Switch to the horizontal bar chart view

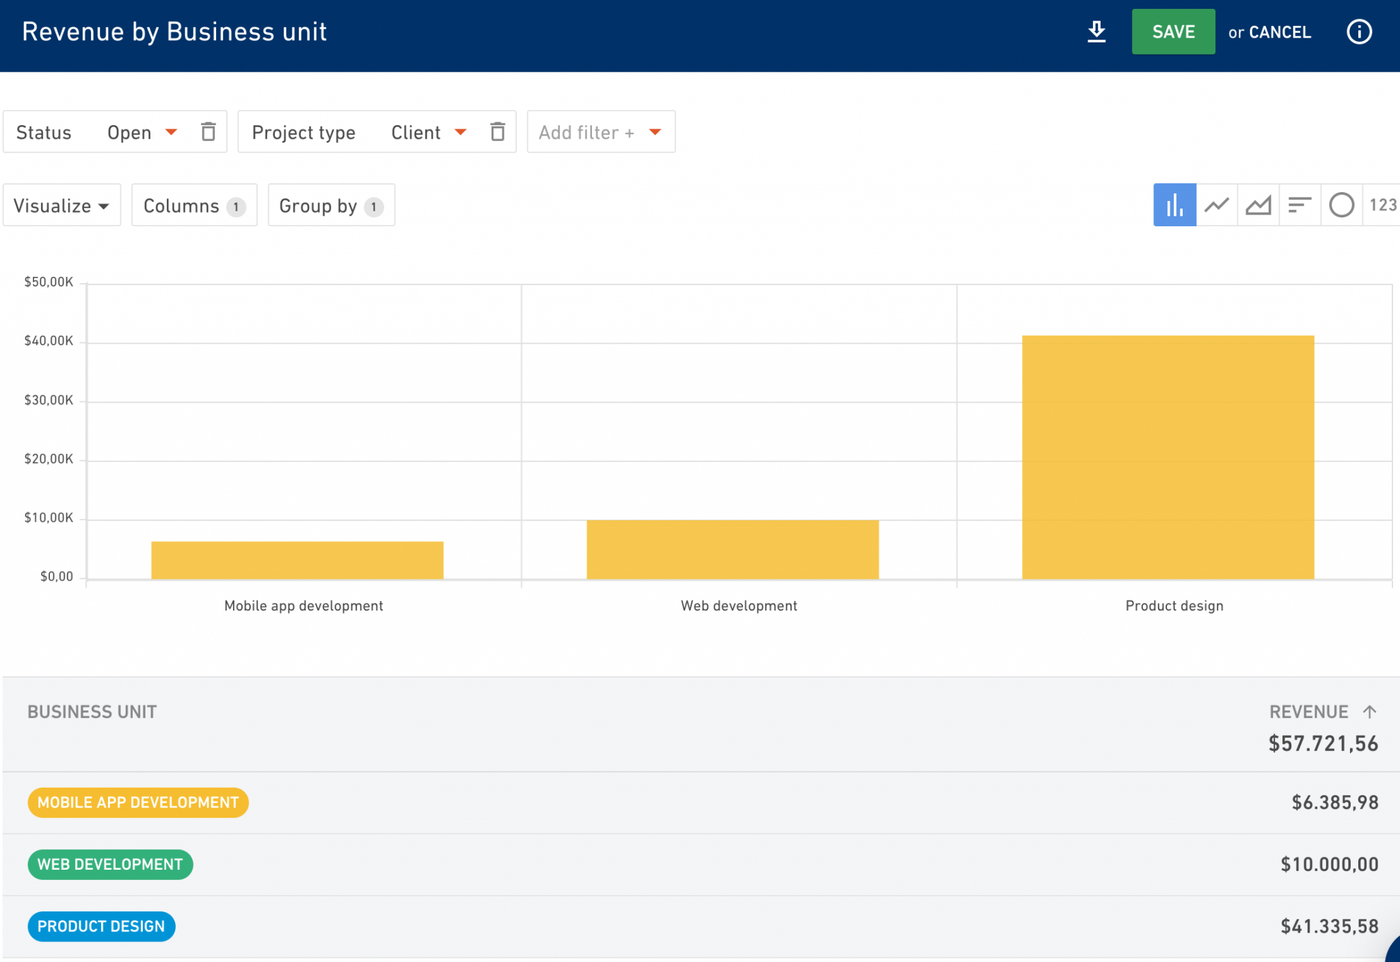1300,204
